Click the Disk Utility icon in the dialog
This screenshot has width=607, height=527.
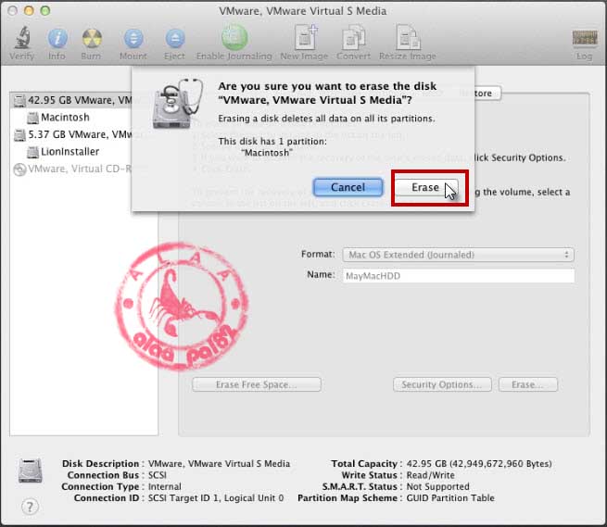coord(177,104)
